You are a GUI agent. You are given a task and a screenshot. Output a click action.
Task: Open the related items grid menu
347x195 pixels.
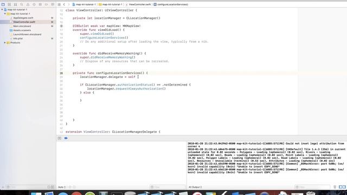tap(59, 4)
